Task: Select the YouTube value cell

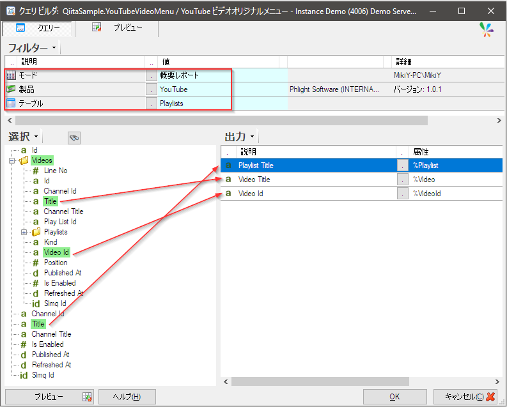Action: point(222,89)
